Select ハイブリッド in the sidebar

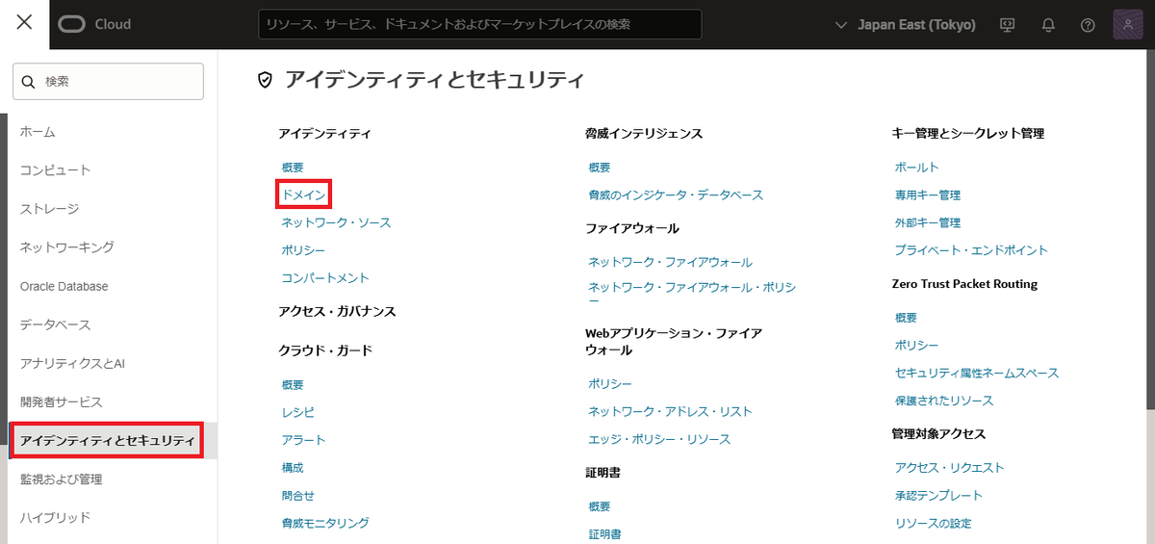click(x=55, y=517)
